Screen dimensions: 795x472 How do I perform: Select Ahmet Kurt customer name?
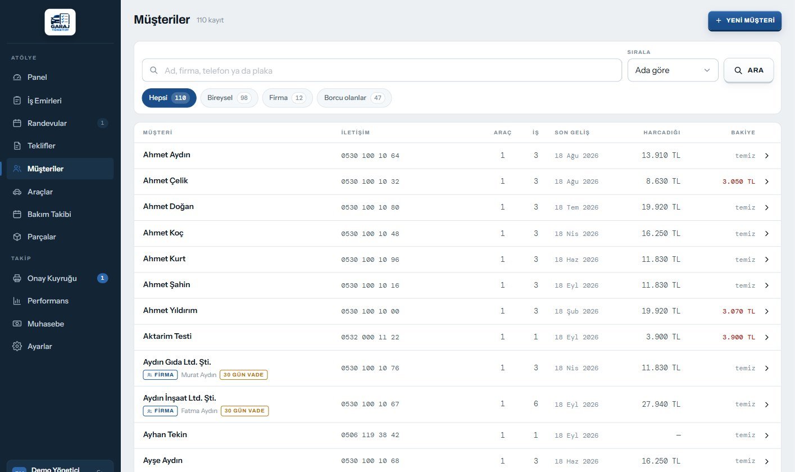point(165,258)
